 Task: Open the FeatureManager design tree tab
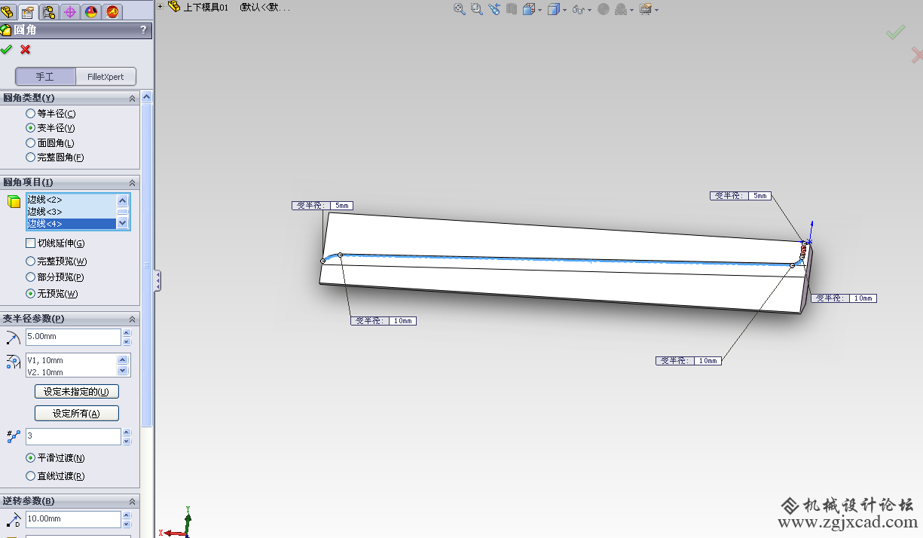pyautogui.click(x=8, y=11)
